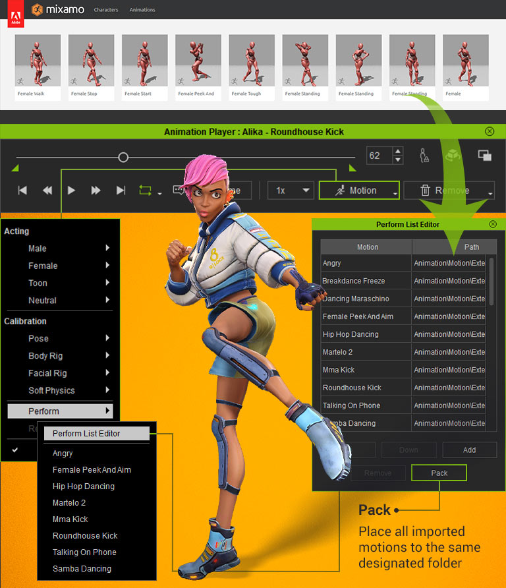This screenshot has height=588, width=506.
Task: Close the Perform List Editor panel
Action: [x=493, y=224]
